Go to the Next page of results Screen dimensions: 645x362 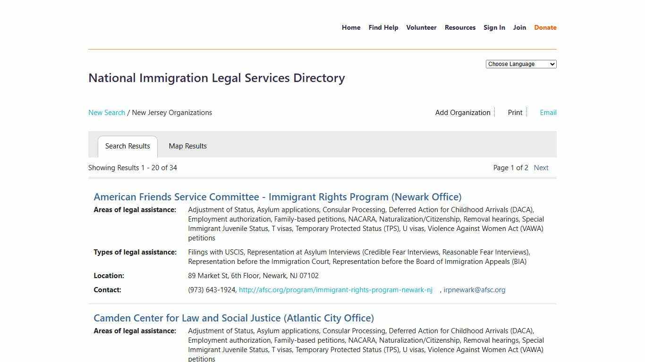click(x=541, y=167)
